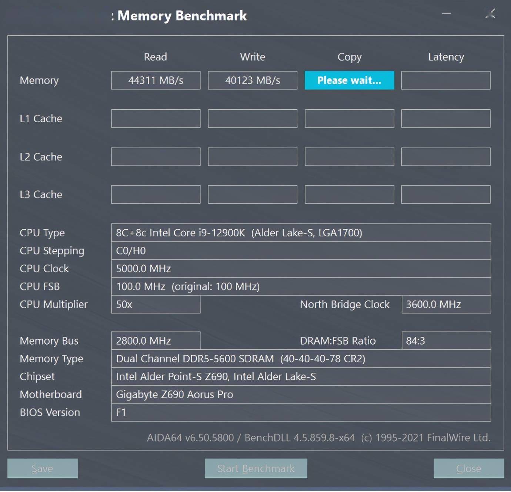Click the BIOS Version value F1
This screenshot has width=511, height=492.
[301, 412]
